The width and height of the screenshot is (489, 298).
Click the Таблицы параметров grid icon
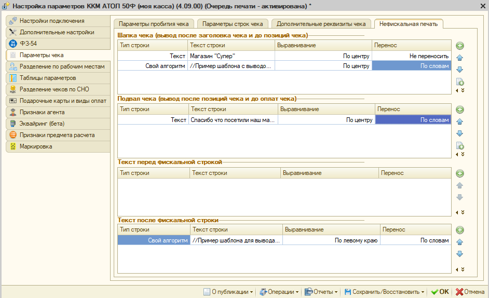click(13, 78)
